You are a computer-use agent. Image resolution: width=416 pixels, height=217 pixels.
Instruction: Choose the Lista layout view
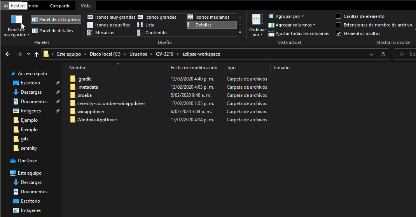(146, 25)
